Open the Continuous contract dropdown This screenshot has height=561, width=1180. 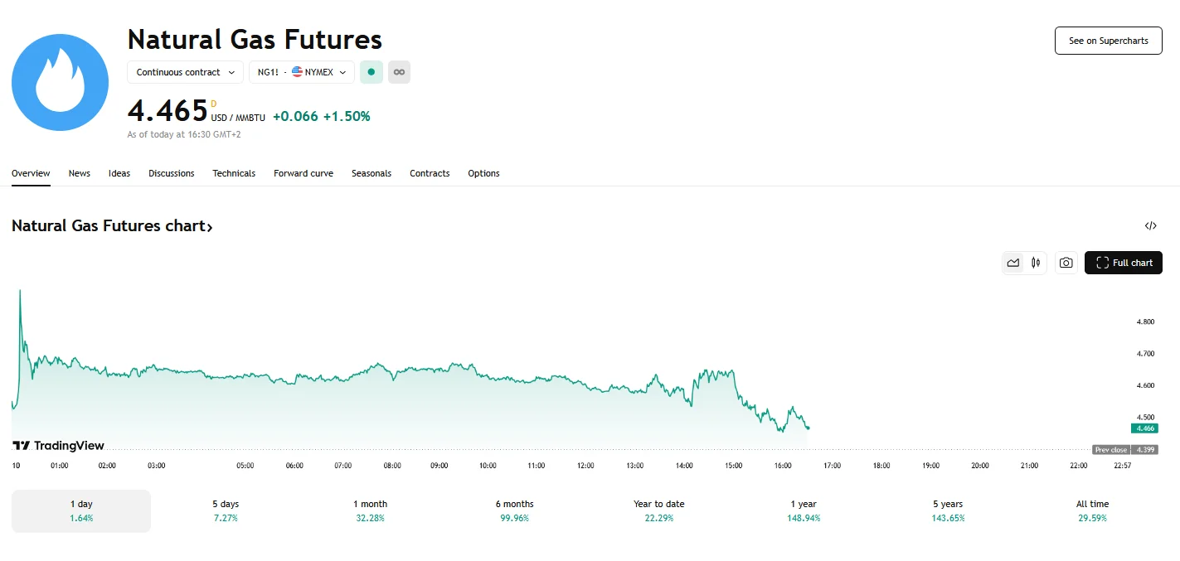tap(184, 72)
